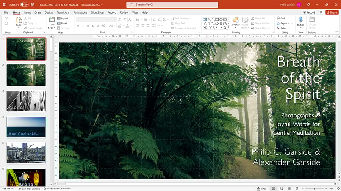Screen dimensions: 341x191
Task: Open the Select dropdown
Action: (x=283, y=28)
